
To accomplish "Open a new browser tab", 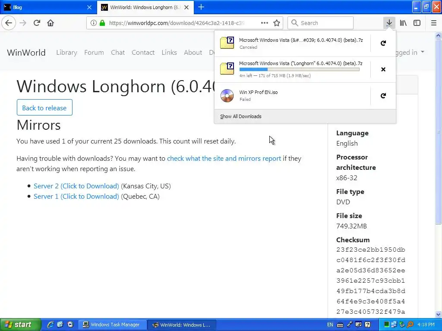I will 201,7.
